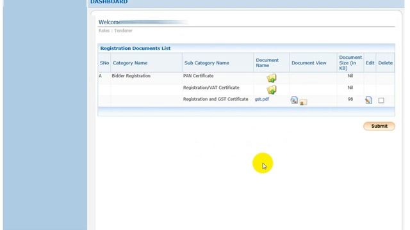The width and height of the screenshot is (410, 230).
Task: Click the Nil size in PAN Certificate row
Action: [350, 76]
